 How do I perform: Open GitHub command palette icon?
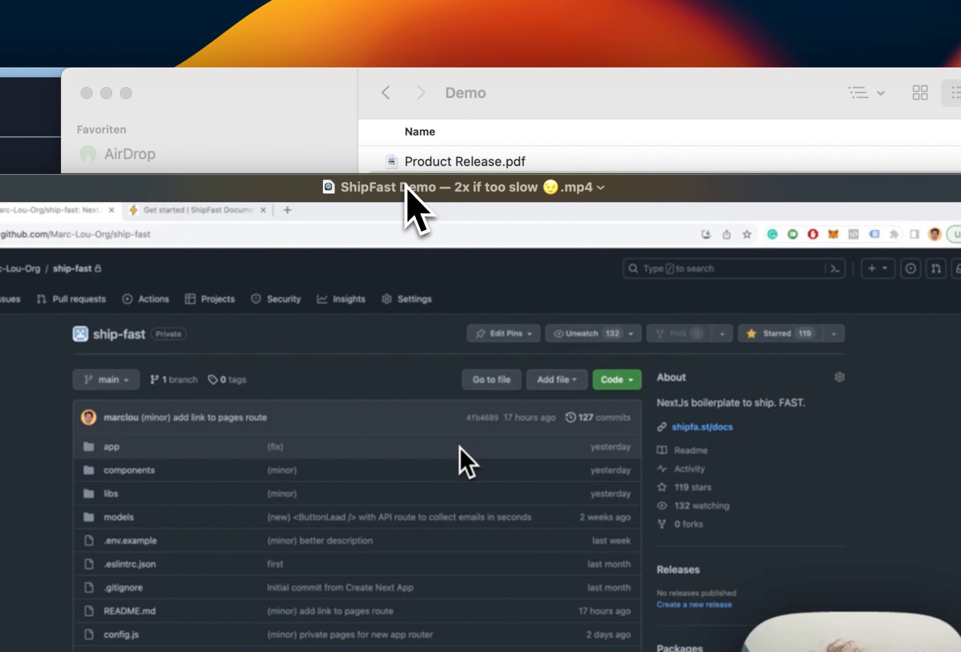point(835,269)
